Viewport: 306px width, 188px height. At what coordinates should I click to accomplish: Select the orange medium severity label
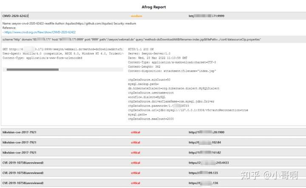click(x=136, y=16)
